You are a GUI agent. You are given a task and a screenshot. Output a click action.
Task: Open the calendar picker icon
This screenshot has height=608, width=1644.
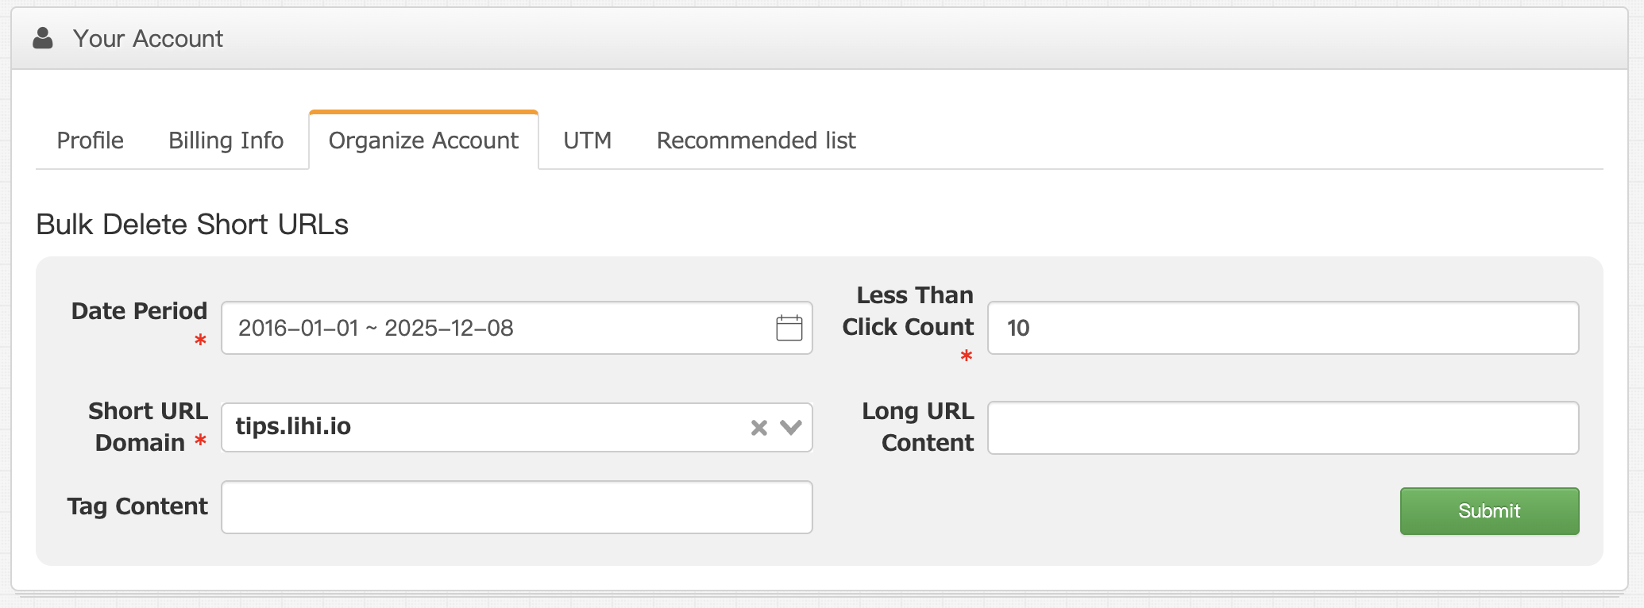789,328
